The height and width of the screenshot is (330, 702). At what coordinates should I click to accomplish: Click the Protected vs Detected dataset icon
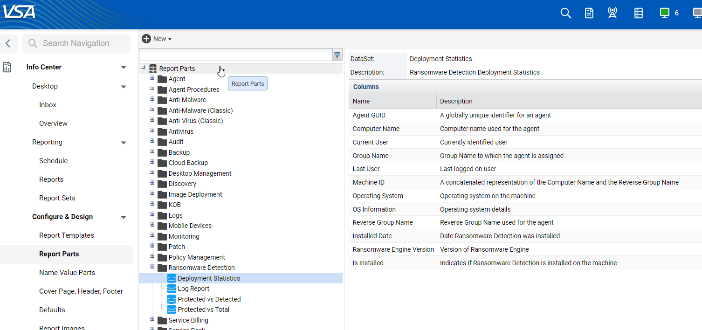point(172,299)
